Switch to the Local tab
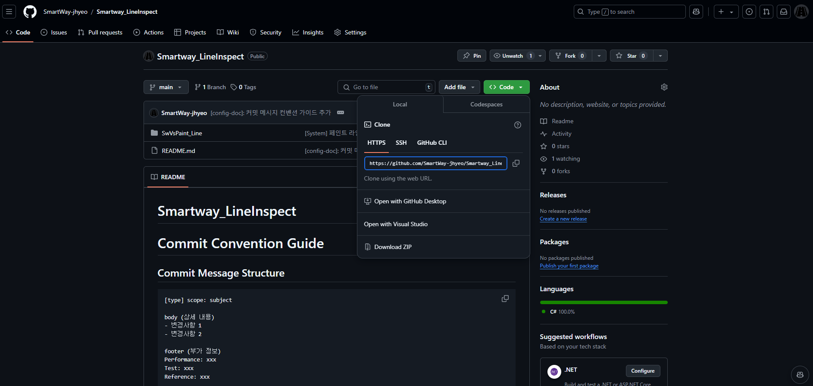The width and height of the screenshot is (813, 386). [400, 104]
